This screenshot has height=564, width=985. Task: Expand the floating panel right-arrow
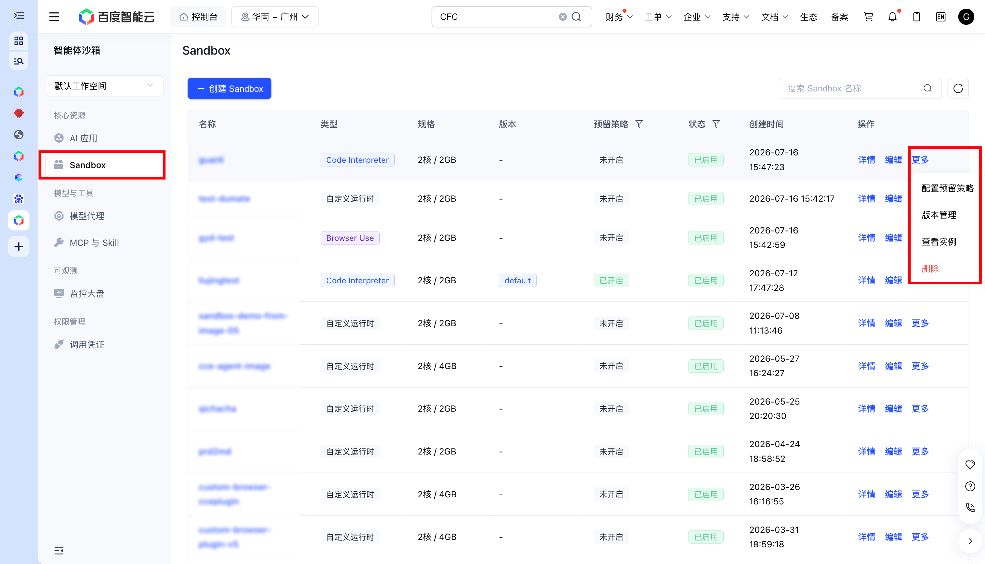coord(970,541)
